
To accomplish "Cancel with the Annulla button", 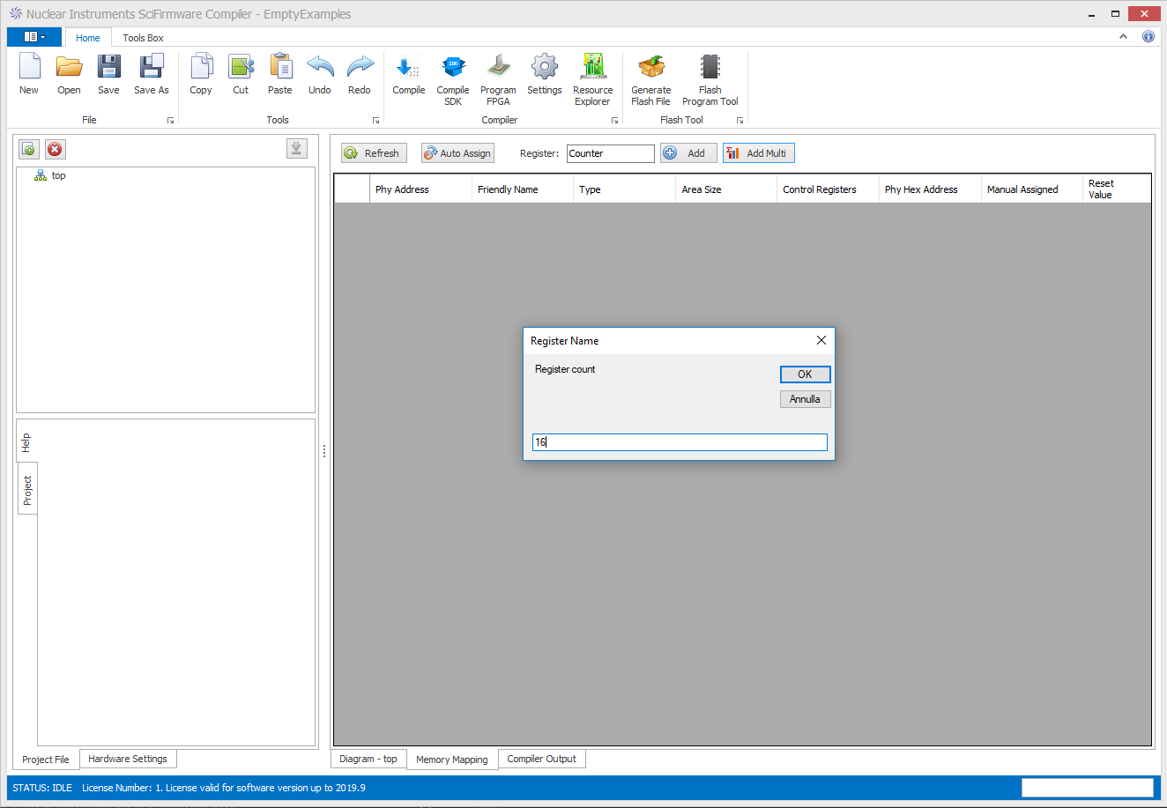I will (x=805, y=399).
